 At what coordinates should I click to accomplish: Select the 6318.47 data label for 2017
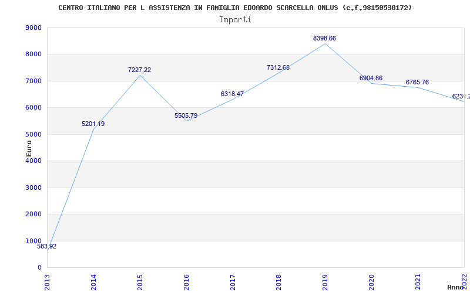point(232,94)
